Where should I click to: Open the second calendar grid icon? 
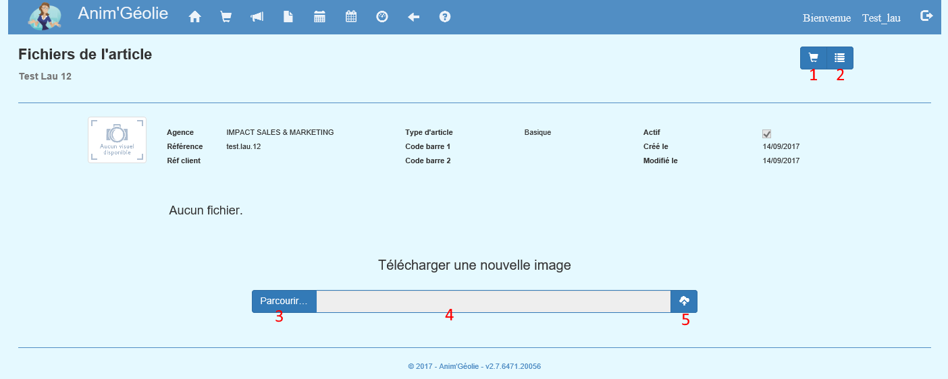tap(351, 18)
